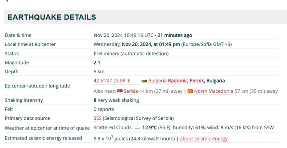
Task: Click the SSS data source link
Action: [x=97, y=118]
